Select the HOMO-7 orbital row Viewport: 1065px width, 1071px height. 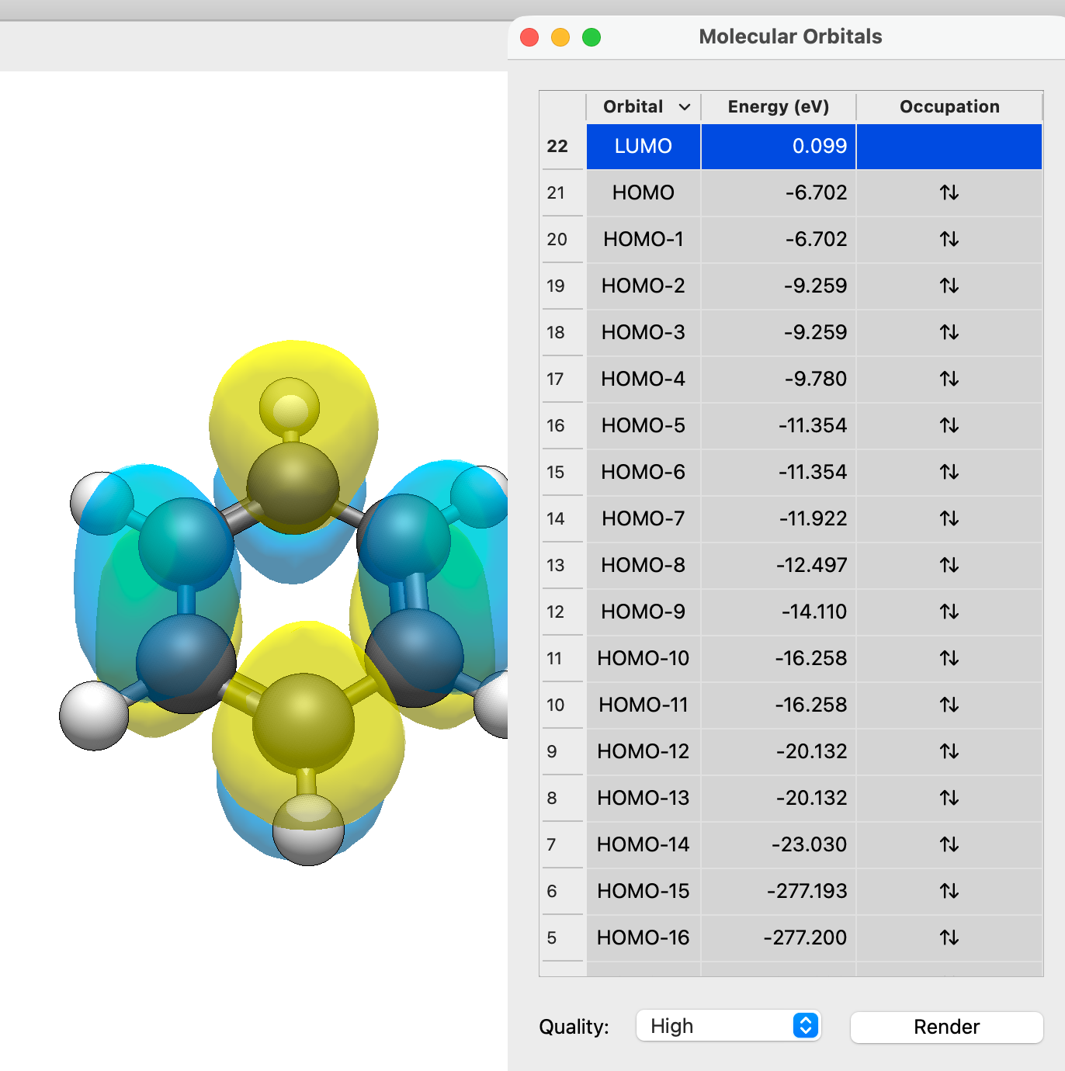[643, 518]
